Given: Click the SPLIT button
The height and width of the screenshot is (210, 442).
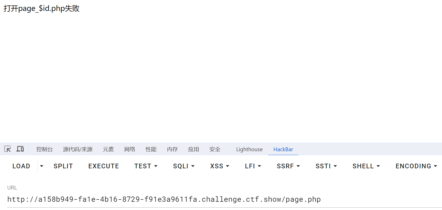Looking at the screenshot, I should coord(63,166).
